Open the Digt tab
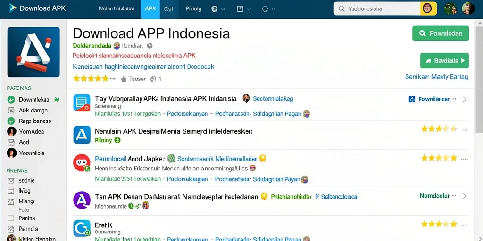 [168, 8]
